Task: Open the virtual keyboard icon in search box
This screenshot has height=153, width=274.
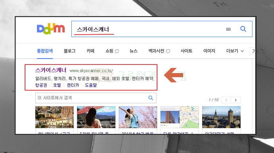Action: click(228, 29)
